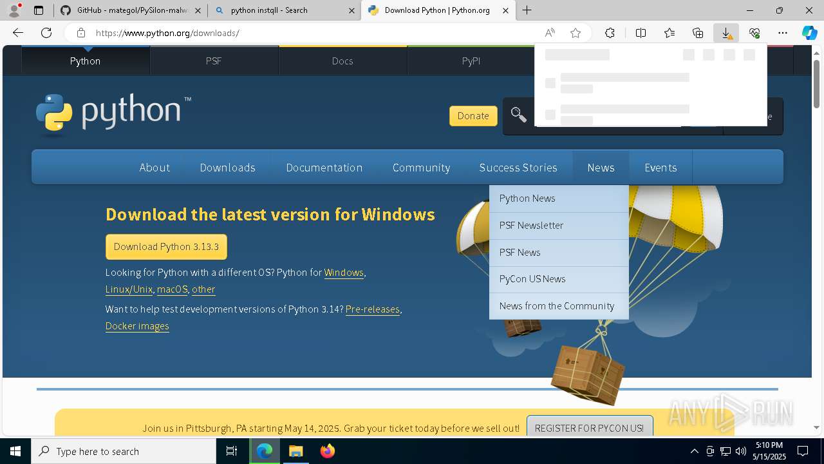Follow the Linux/Unix link

click(129, 289)
